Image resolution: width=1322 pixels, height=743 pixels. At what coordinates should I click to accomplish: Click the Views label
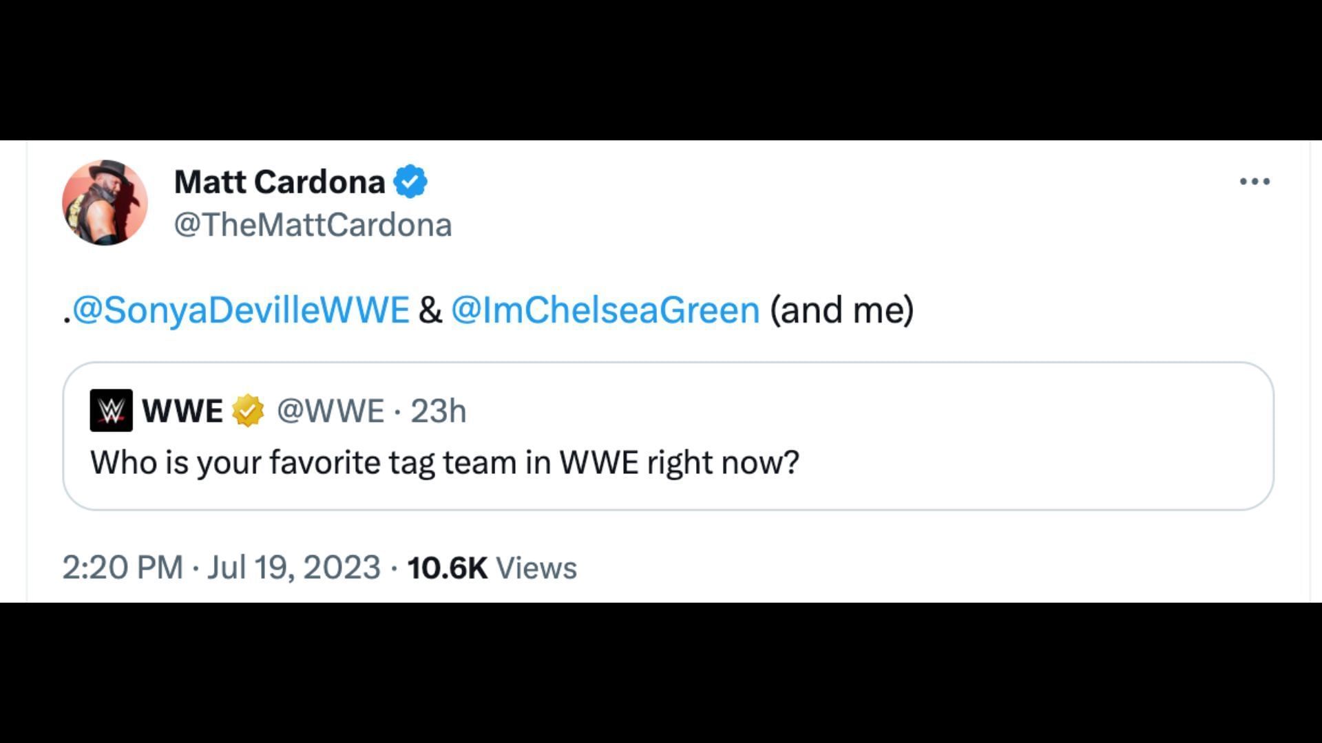tap(536, 568)
